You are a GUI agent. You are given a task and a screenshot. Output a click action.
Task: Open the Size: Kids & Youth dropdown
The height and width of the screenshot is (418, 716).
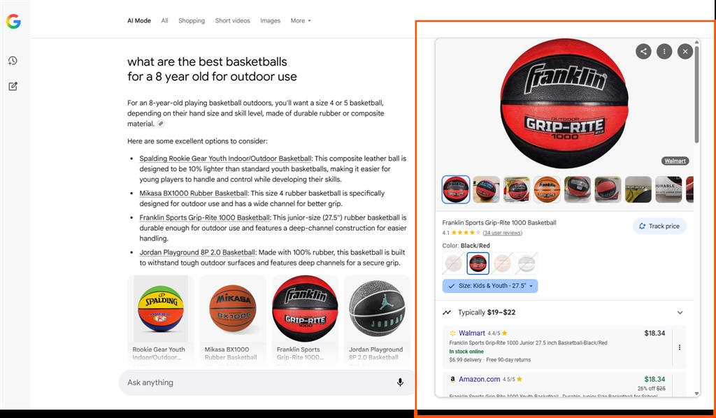(x=490, y=286)
